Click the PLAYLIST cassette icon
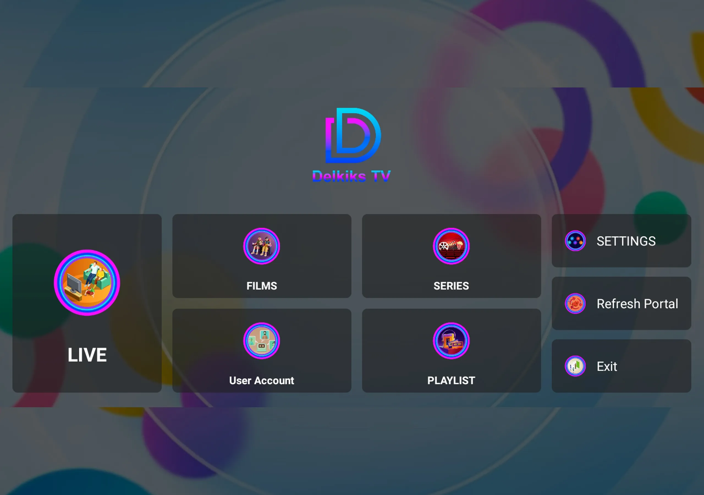Image resolution: width=704 pixels, height=495 pixels. click(x=451, y=341)
